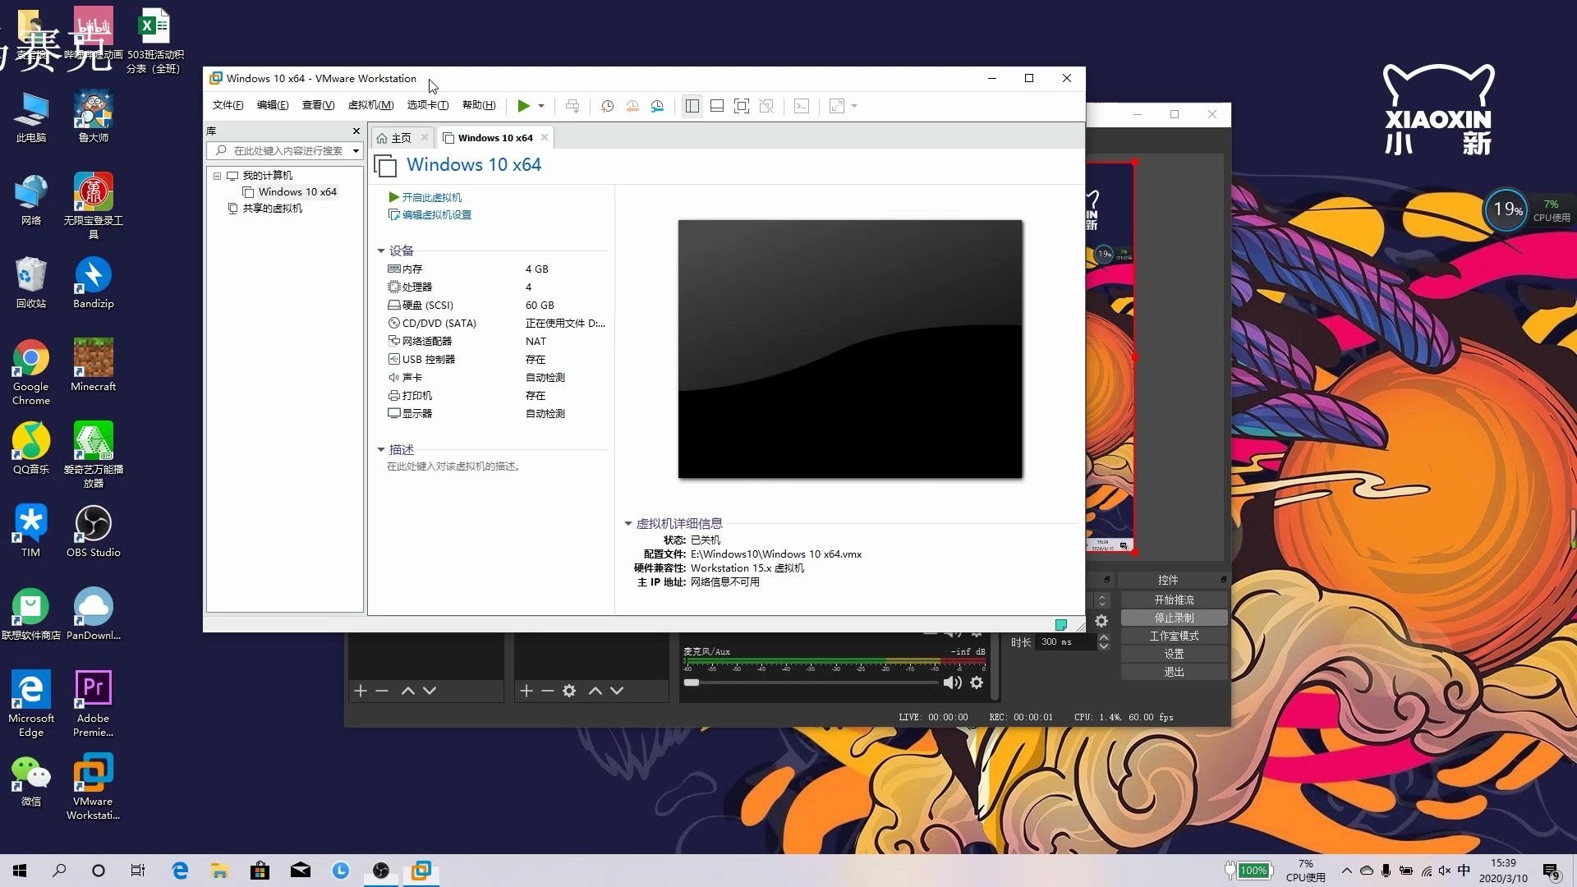Open the 虚拟机(M) menu
This screenshot has width=1577, height=887.
pos(370,105)
